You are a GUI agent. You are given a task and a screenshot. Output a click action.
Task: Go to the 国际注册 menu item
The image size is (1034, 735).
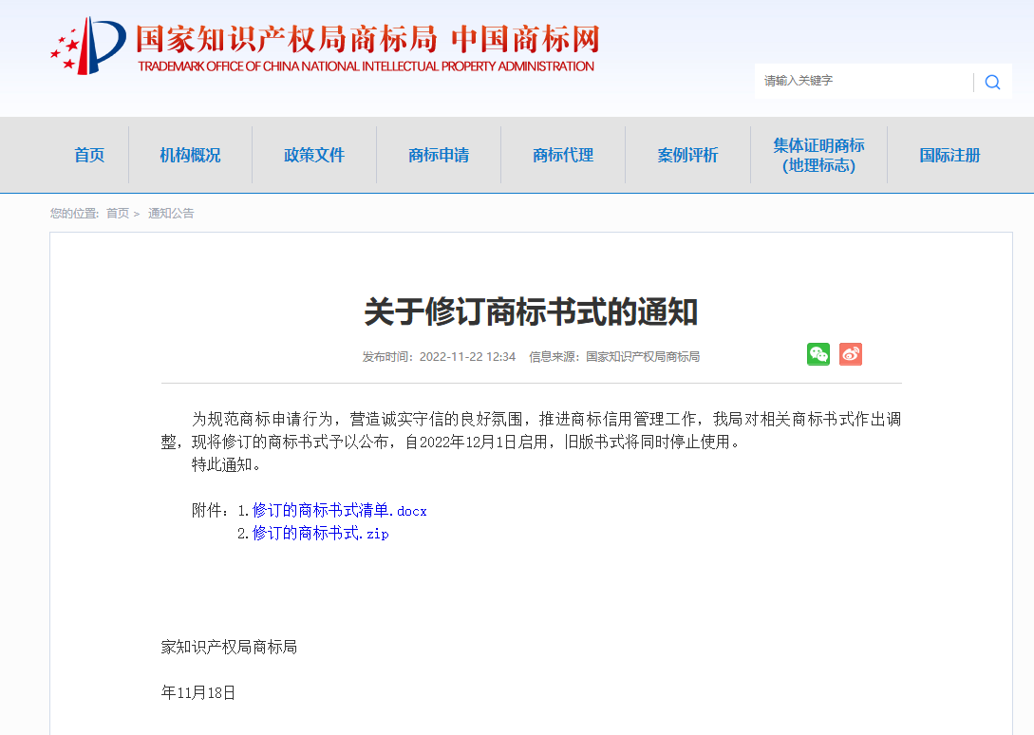(949, 155)
